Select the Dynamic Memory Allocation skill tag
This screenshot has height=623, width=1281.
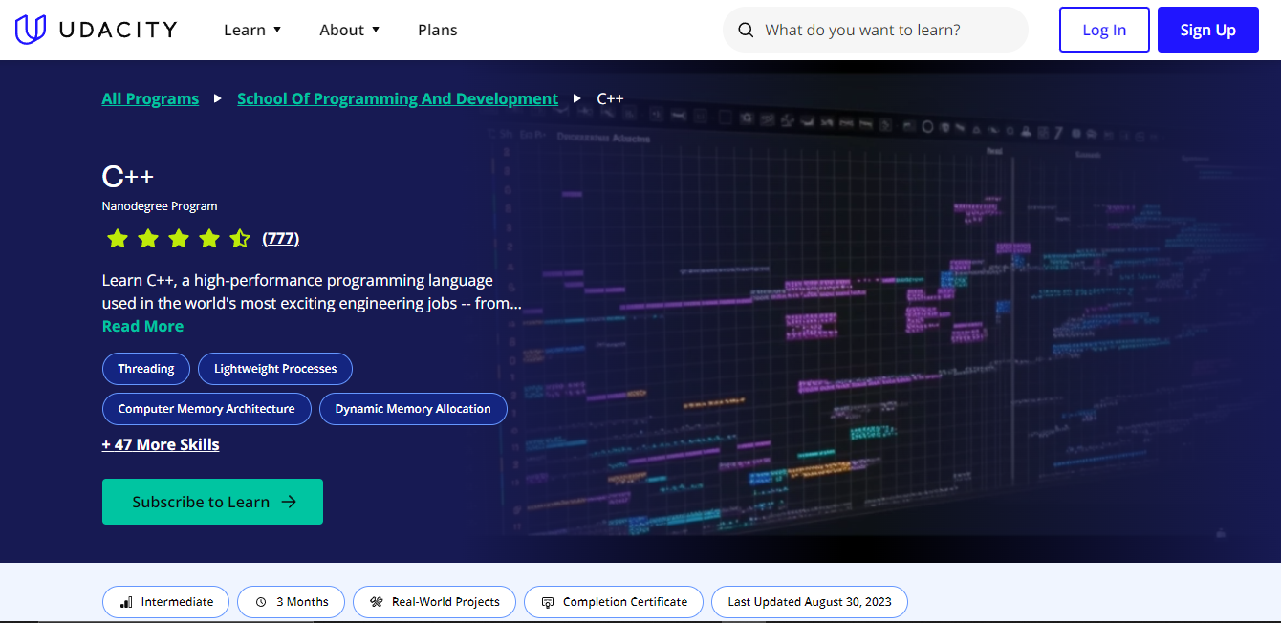413,409
